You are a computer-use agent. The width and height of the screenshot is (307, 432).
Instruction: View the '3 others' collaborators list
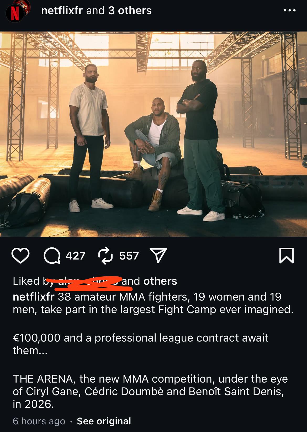[x=130, y=11]
